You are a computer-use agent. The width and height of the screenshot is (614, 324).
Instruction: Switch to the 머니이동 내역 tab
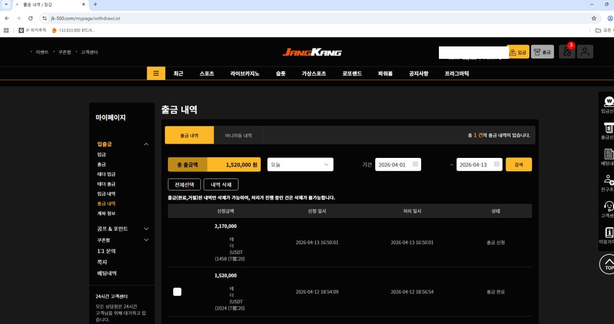click(x=238, y=135)
